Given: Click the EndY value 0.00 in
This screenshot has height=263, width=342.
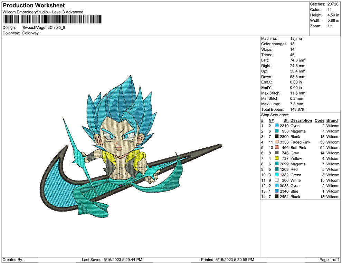Looking at the screenshot, I should pyautogui.click(x=296, y=88).
